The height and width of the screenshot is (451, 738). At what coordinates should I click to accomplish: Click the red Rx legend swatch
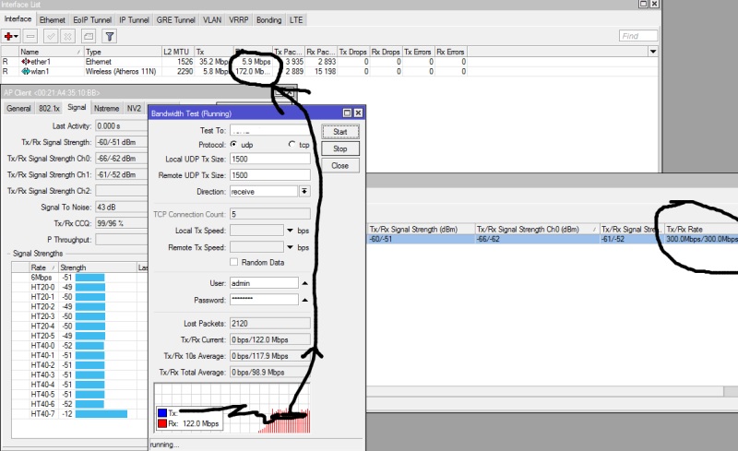click(162, 423)
